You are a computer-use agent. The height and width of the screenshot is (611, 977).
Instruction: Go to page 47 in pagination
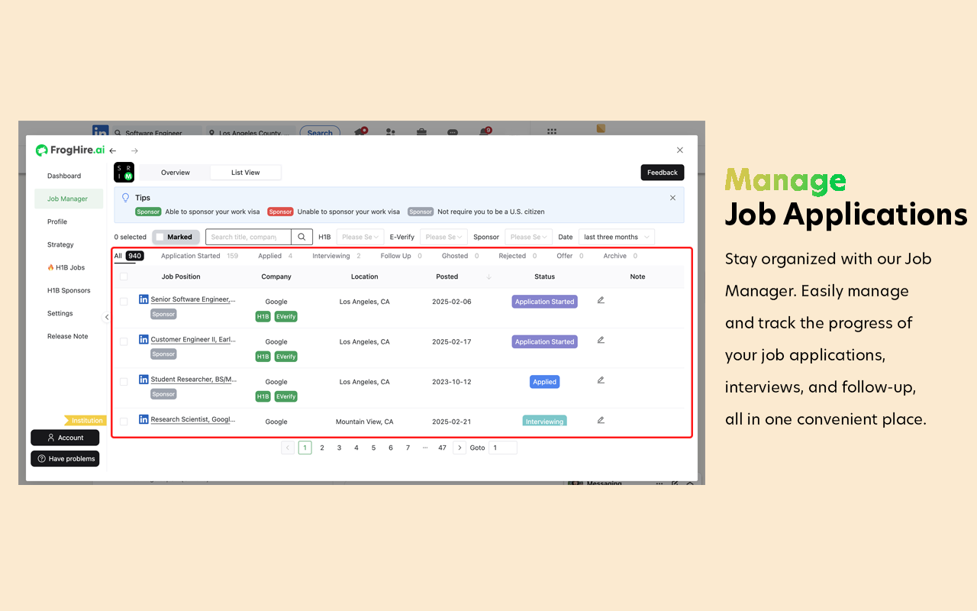pyautogui.click(x=442, y=448)
